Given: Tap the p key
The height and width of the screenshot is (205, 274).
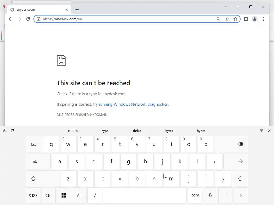Looking at the screenshot, I should (206, 144).
